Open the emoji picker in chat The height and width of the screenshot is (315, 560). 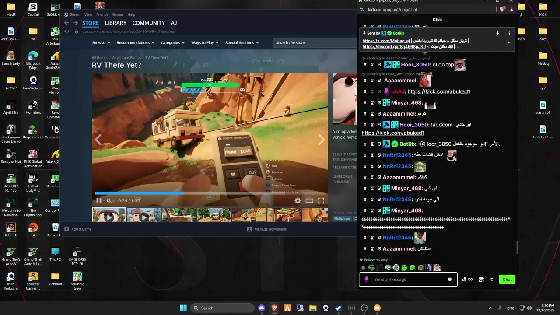click(450, 280)
